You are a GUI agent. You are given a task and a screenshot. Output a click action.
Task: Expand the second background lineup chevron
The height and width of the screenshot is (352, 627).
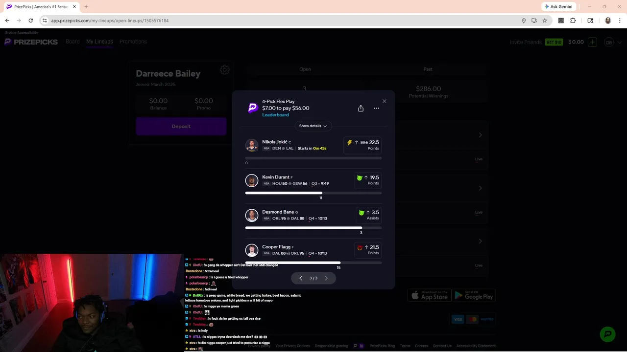coord(480,188)
